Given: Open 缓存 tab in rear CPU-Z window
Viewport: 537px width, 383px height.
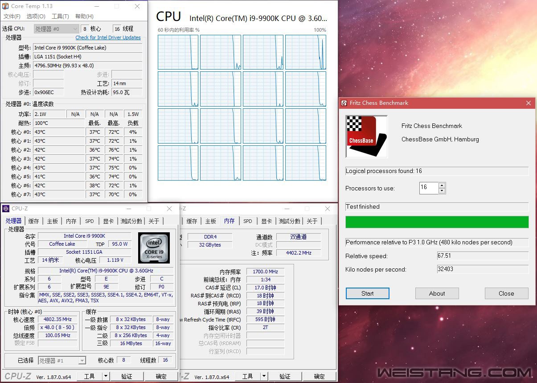Looking at the screenshot, I should coord(192,221).
